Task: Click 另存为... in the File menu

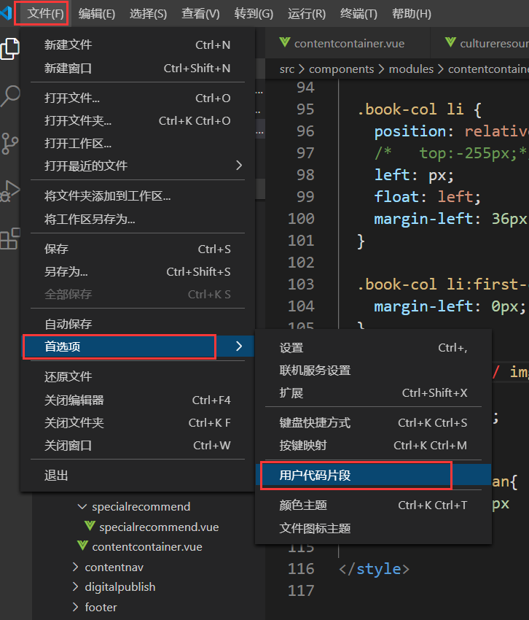Action: point(138,271)
